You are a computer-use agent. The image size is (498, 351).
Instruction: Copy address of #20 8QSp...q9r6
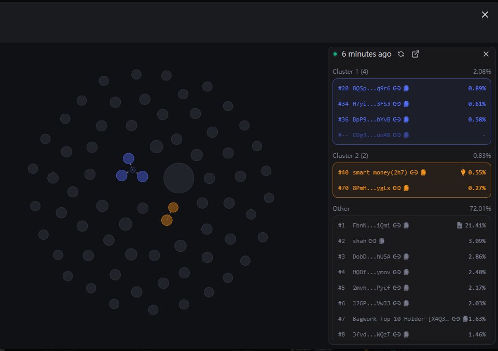click(406, 88)
